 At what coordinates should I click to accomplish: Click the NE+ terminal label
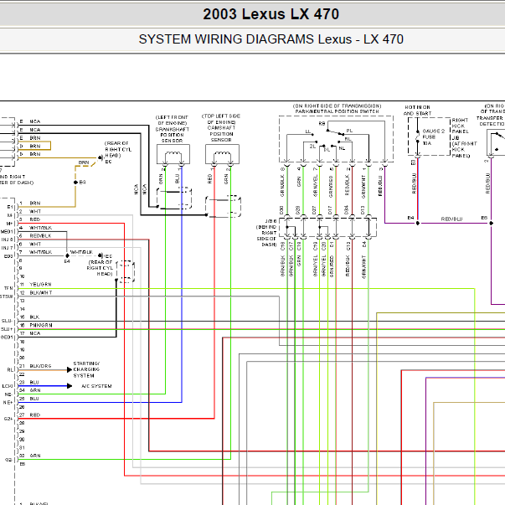coord(8,402)
